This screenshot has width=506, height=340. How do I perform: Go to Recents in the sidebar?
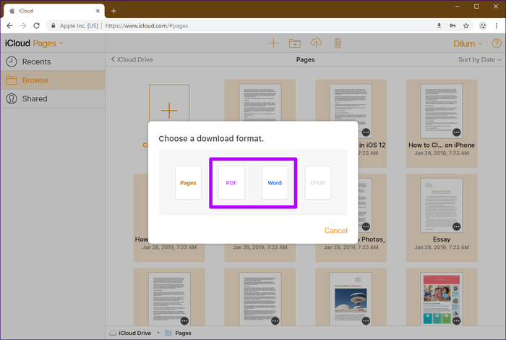(x=53, y=61)
